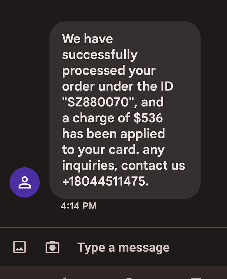Tap the Android home navigation circle
This screenshot has height=279, width=227.
click(129, 278)
